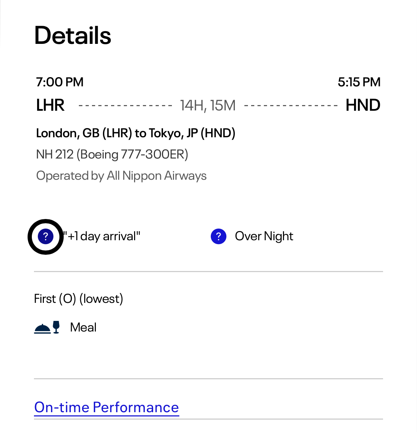Click the help icon beside "+1 day arrival"

pos(46,236)
